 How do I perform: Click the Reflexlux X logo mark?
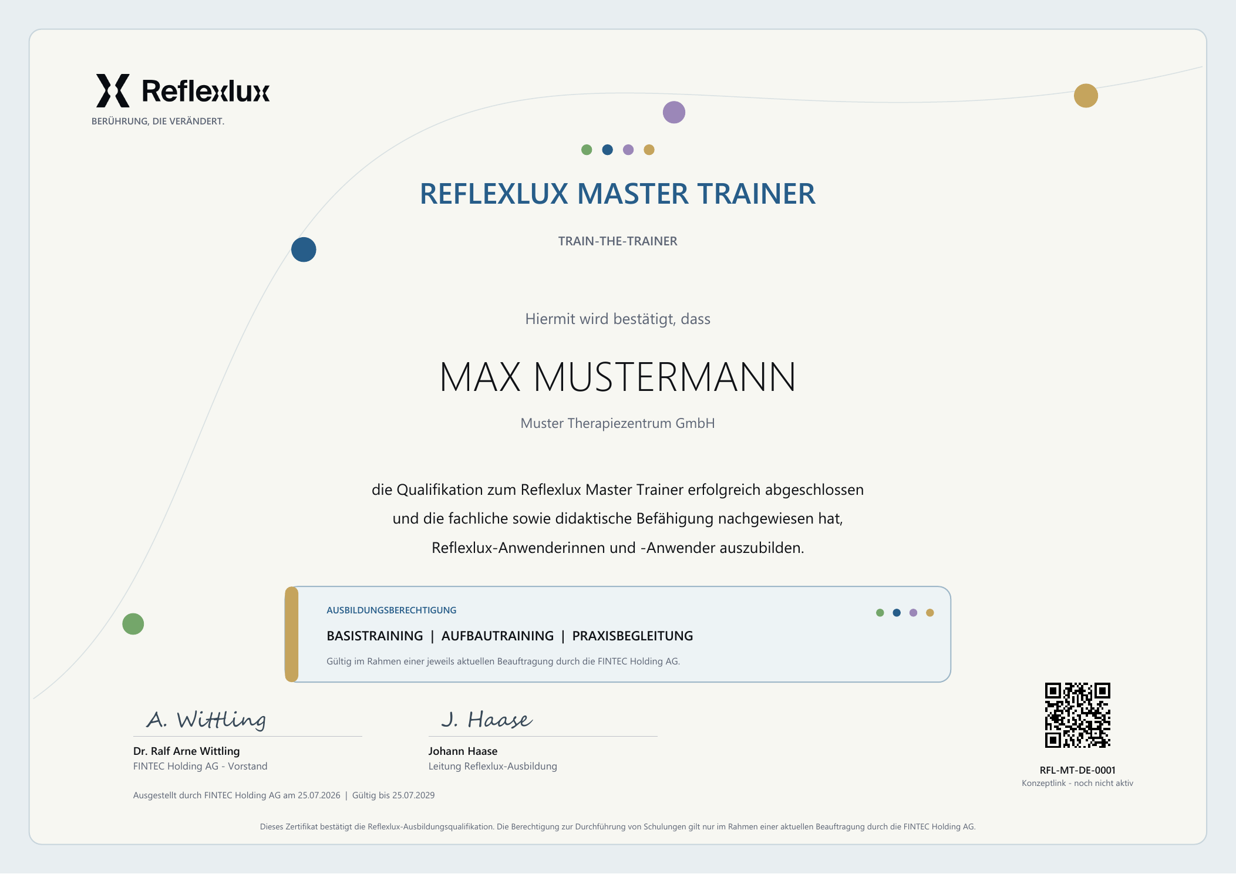click(x=113, y=90)
